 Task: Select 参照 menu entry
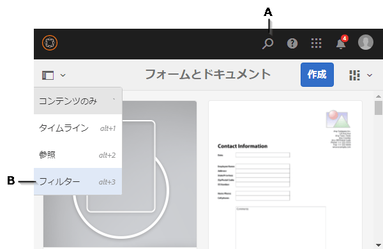point(78,155)
